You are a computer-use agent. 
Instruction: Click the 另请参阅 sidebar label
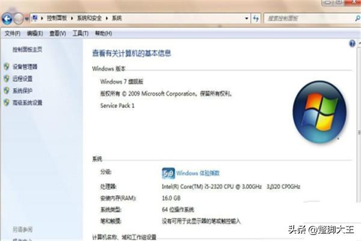coord(22,230)
